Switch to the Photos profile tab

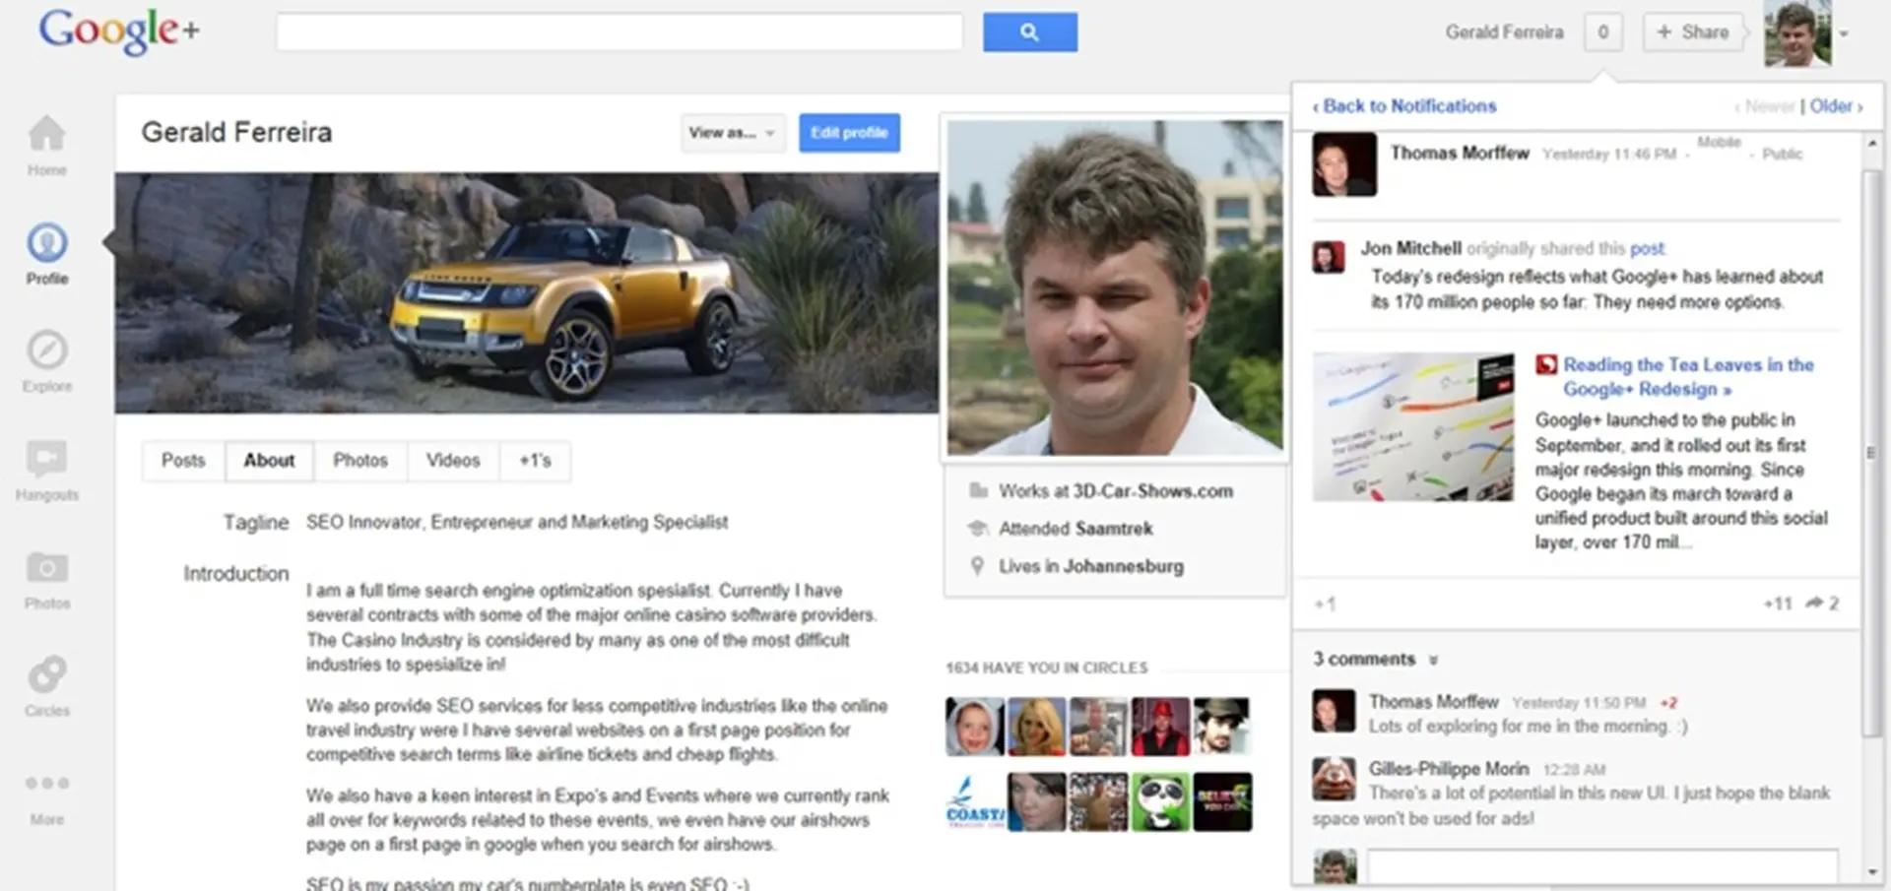[359, 461]
